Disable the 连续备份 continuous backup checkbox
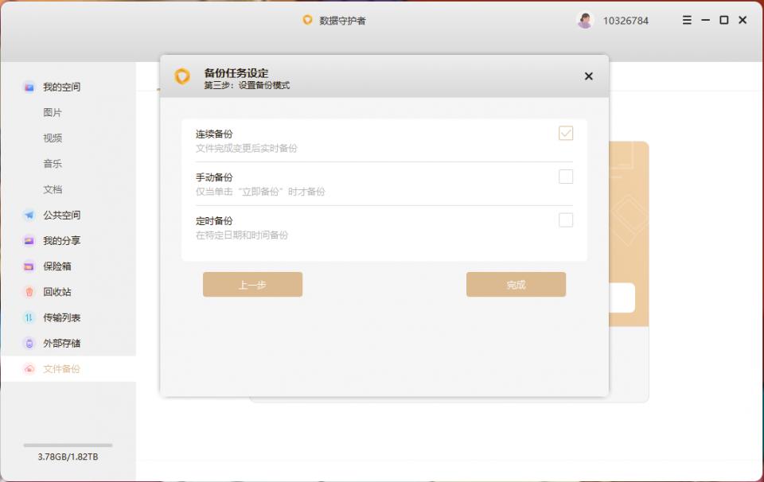The image size is (764, 482). click(566, 134)
